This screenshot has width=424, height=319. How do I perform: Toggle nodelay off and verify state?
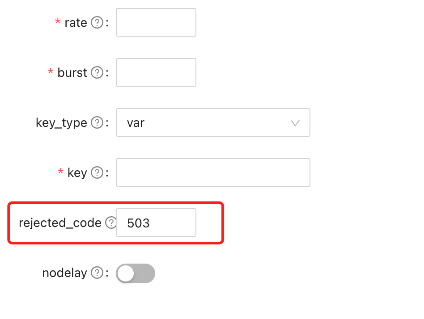(136, 273)
